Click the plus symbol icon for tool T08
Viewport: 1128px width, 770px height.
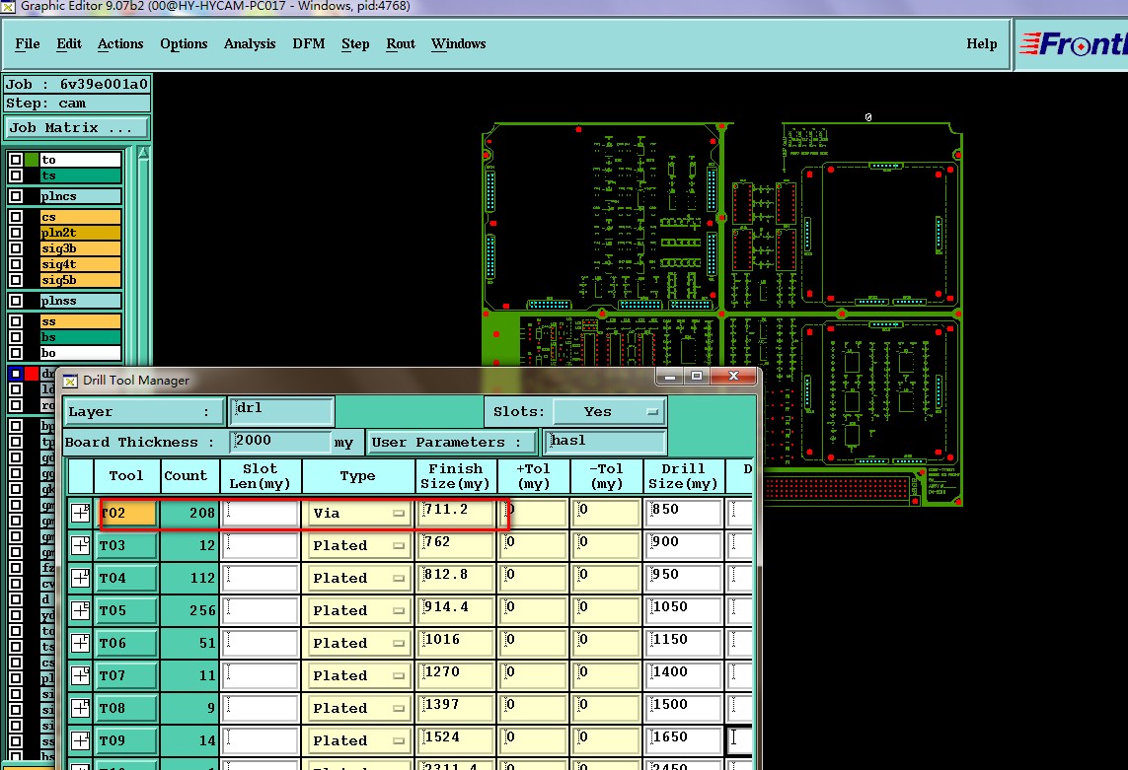point(81,709)
